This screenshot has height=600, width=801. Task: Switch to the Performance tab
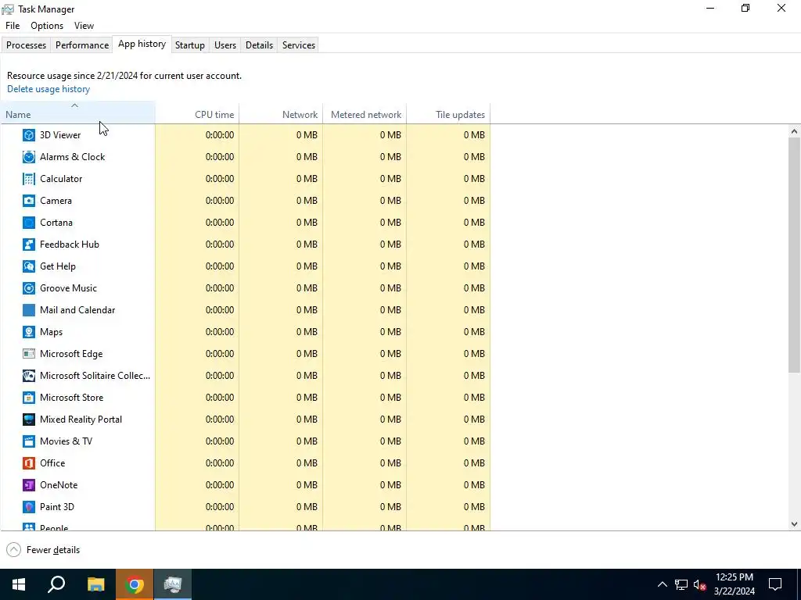click(x=81, y=45)
